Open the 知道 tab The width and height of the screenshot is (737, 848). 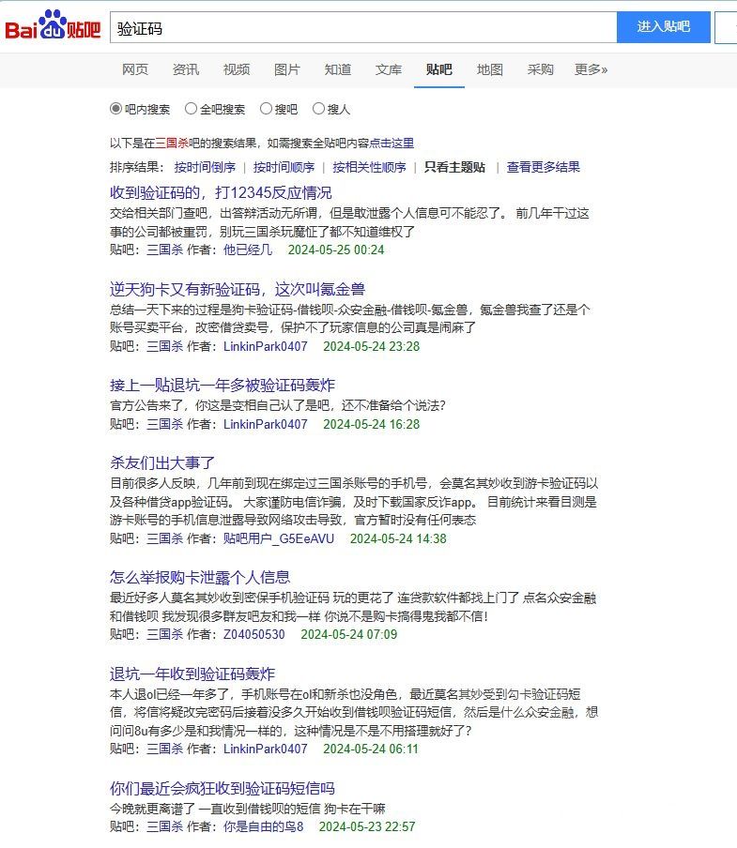(x=338, y=69)
